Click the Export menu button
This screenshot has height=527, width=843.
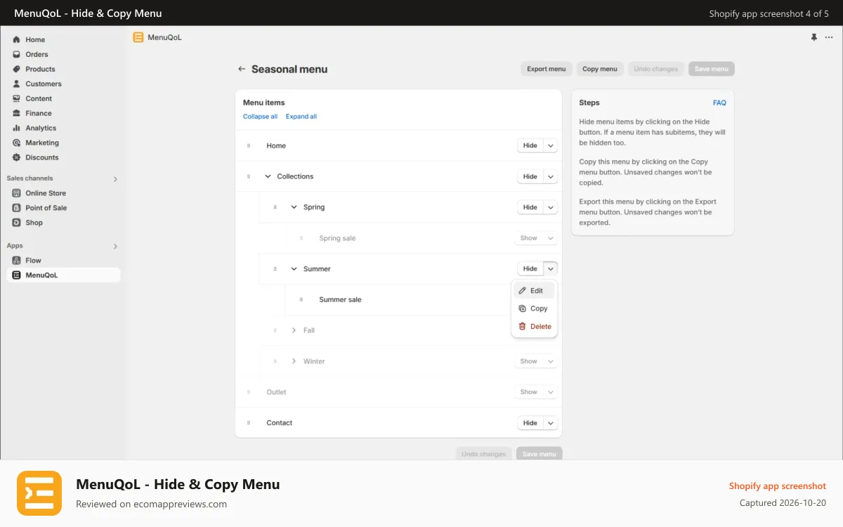coord(547,69)
